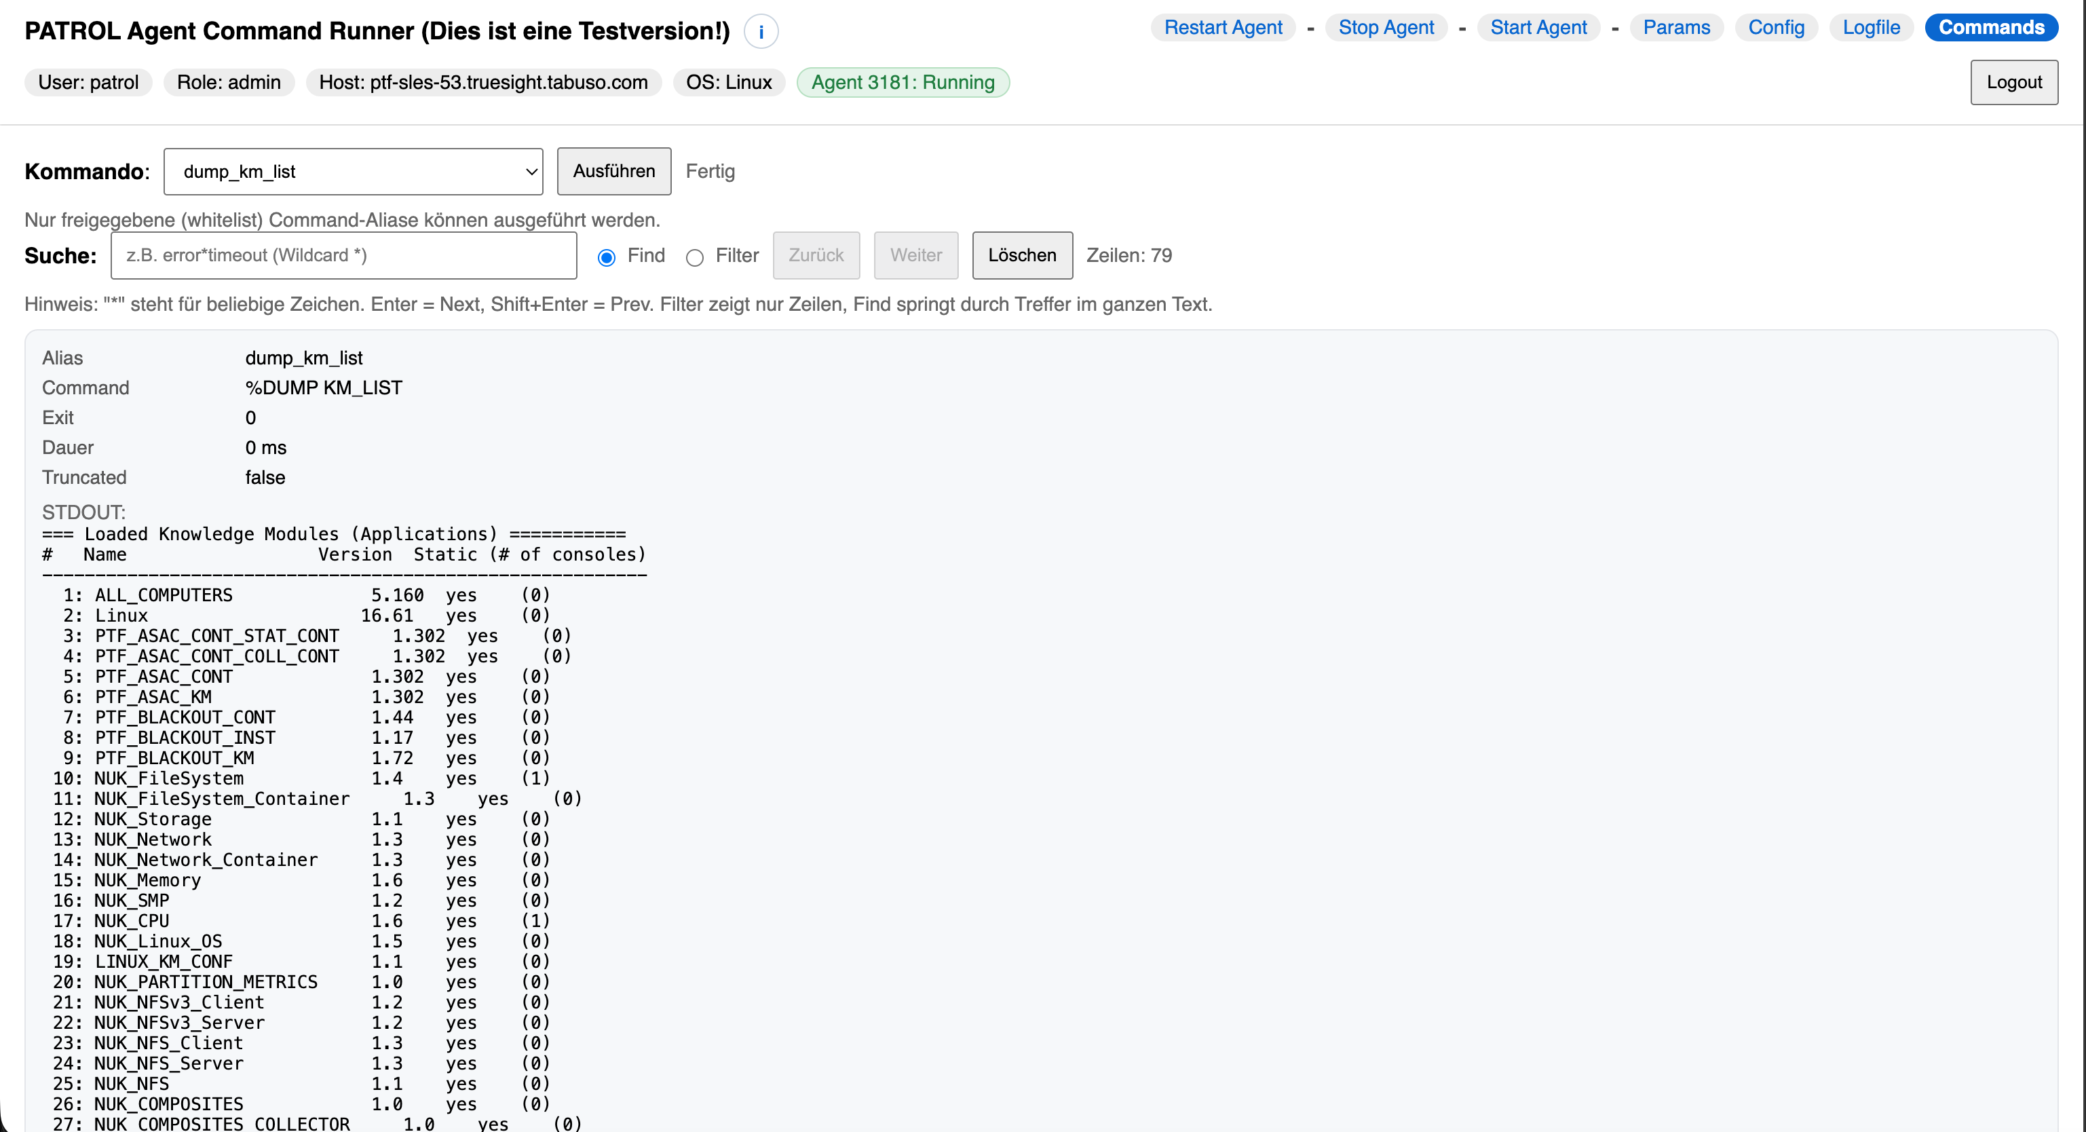Viewport: 2086px width, 1132px height.
Task: Switch to the Config tab
Action: pos(1776,28)
